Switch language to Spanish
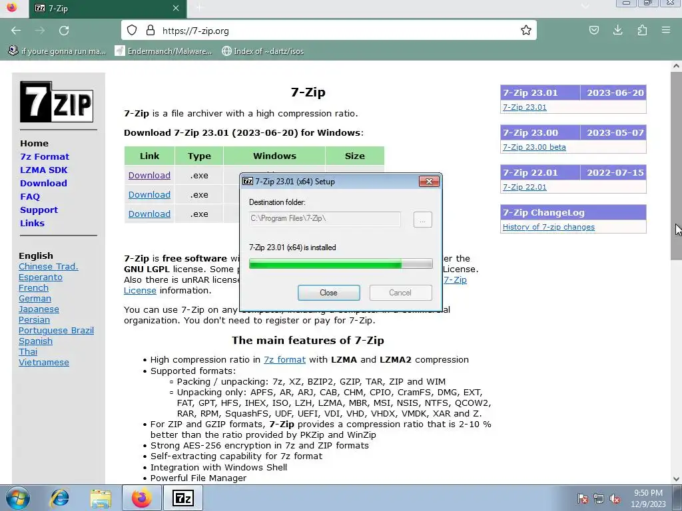 point(36,341)
